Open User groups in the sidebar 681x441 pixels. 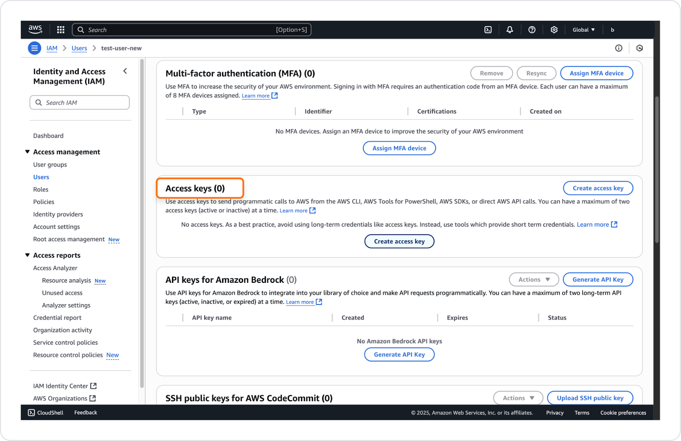click(x=50, y=165)
